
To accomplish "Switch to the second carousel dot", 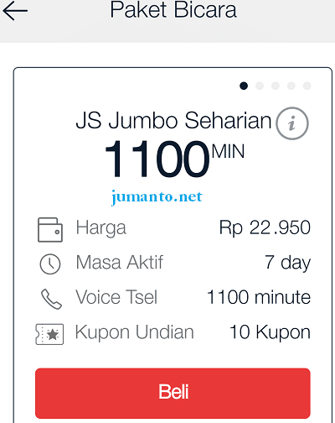I will point(260,86).
